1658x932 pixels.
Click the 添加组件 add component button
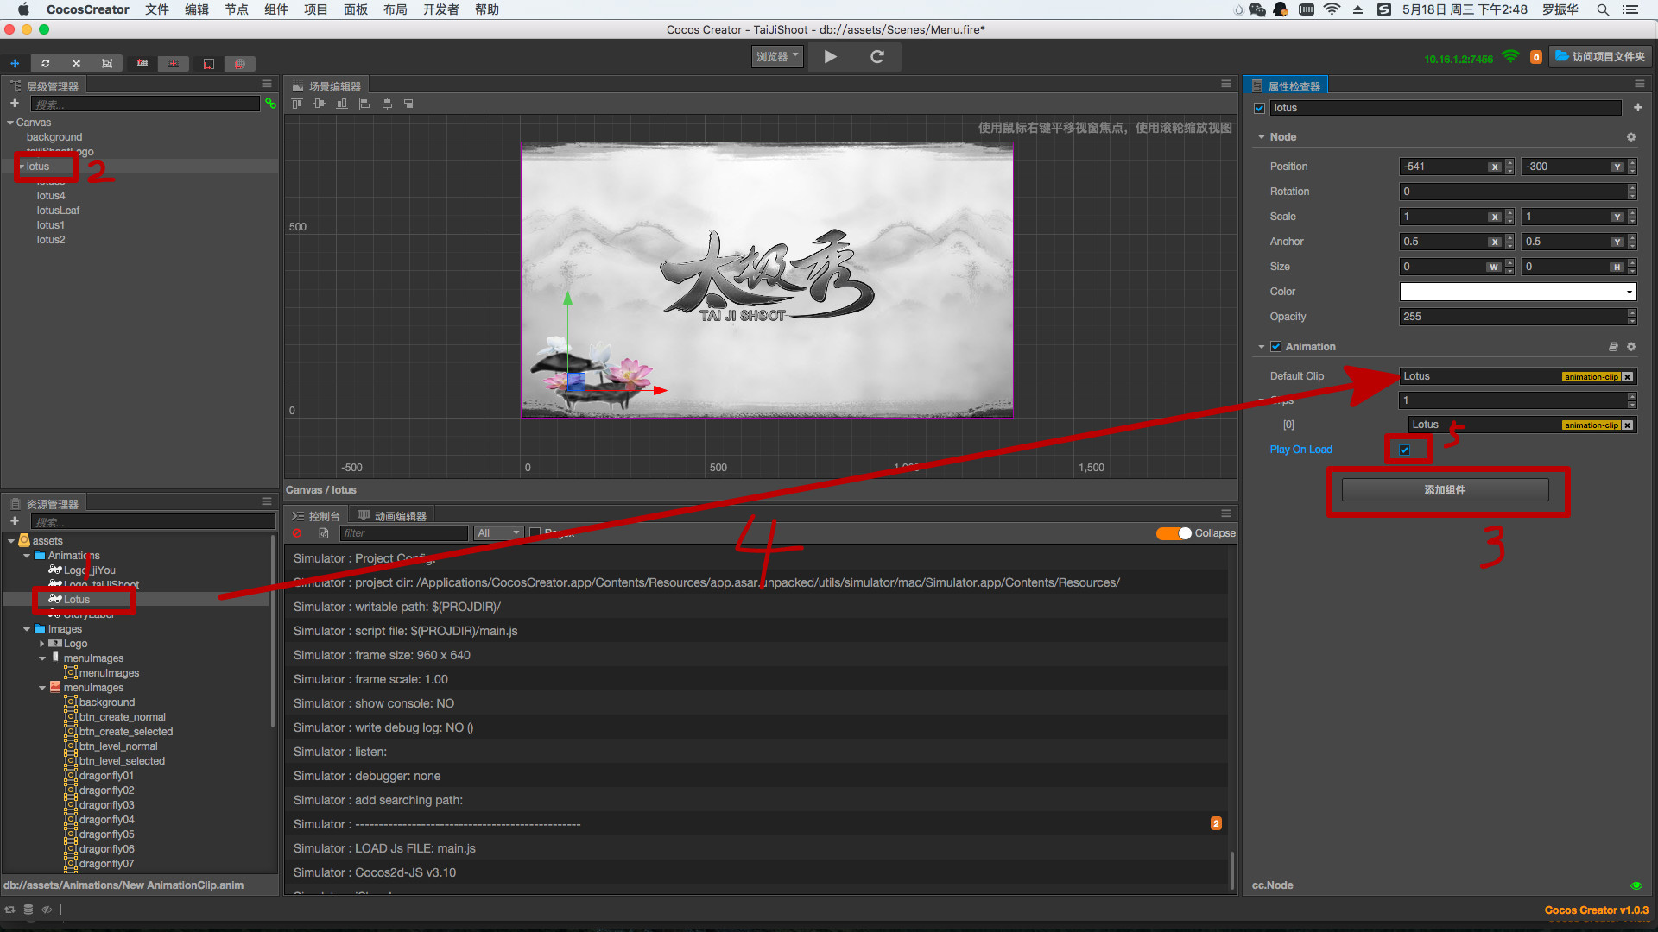coord(1445,490)
